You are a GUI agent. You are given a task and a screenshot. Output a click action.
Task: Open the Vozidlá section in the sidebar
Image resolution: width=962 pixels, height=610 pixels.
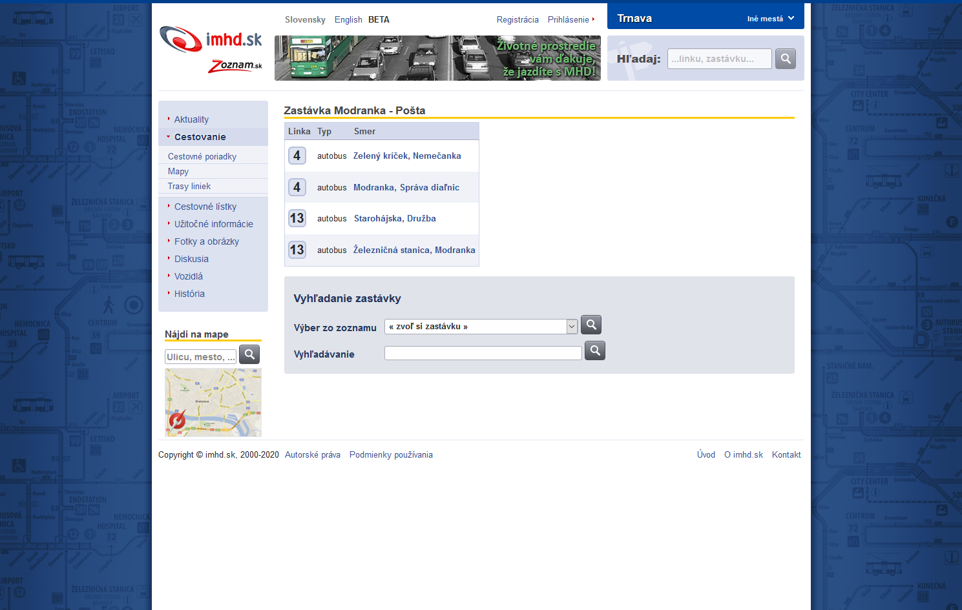tap(189, 276)
